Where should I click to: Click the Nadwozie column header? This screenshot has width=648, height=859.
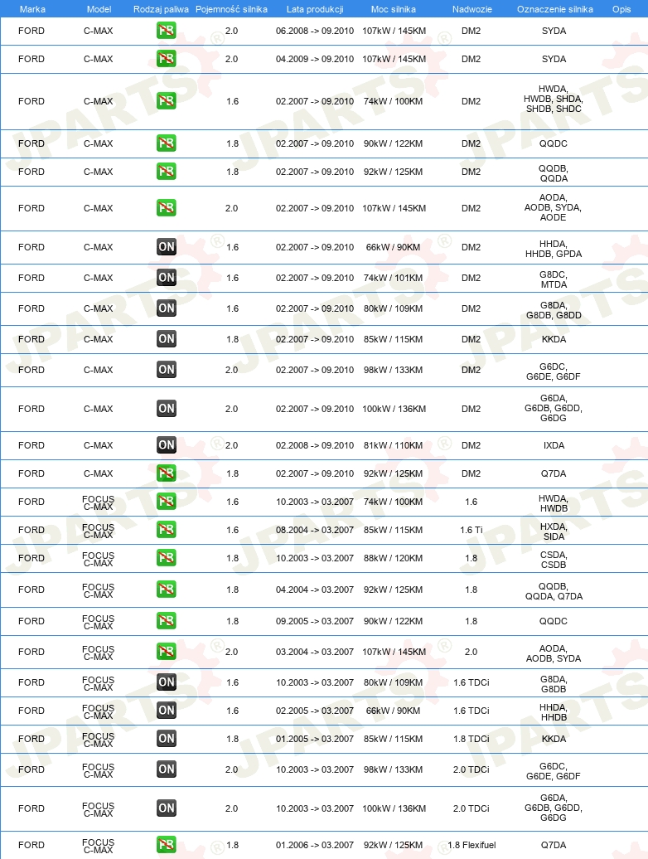[x=471, y=9]
